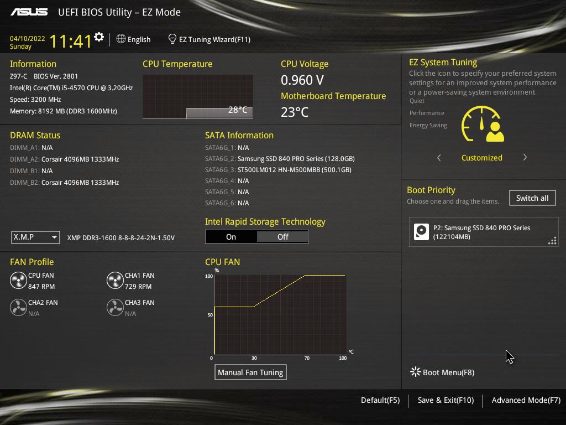The width and height of the screenshot is (566, 425).
Task: Click the Motherboard Temperature 23°C value
Action: pyautogui.click(x=295, y=112)
